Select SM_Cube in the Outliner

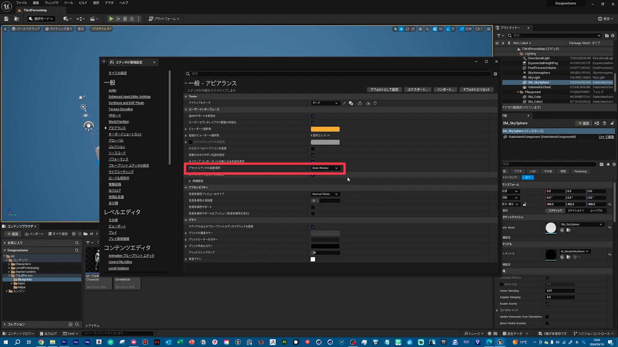(x=535, y=97)
